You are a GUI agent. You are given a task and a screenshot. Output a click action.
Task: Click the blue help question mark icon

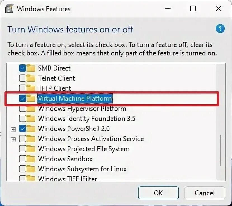click(x=220, y=29)
